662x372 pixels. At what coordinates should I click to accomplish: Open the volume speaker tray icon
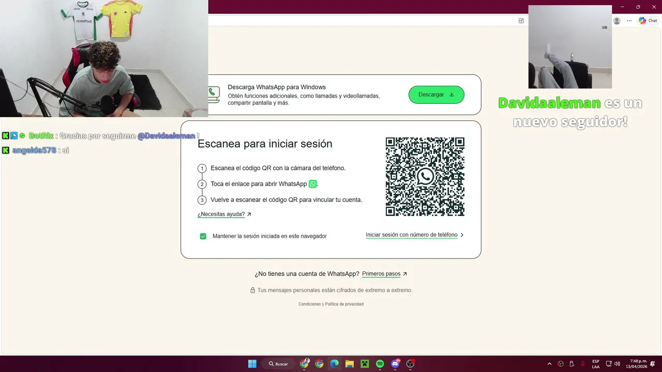[x=617, y=364]
